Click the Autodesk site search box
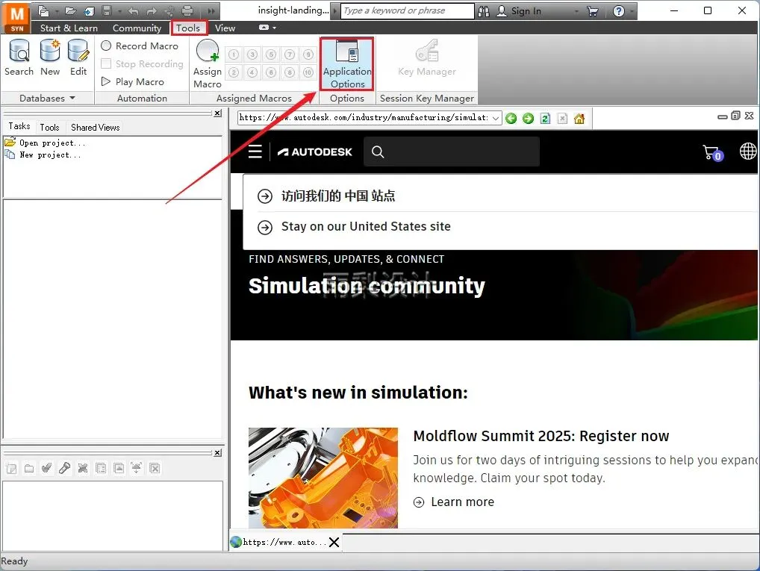760x571 pixels. pos(451,152)
